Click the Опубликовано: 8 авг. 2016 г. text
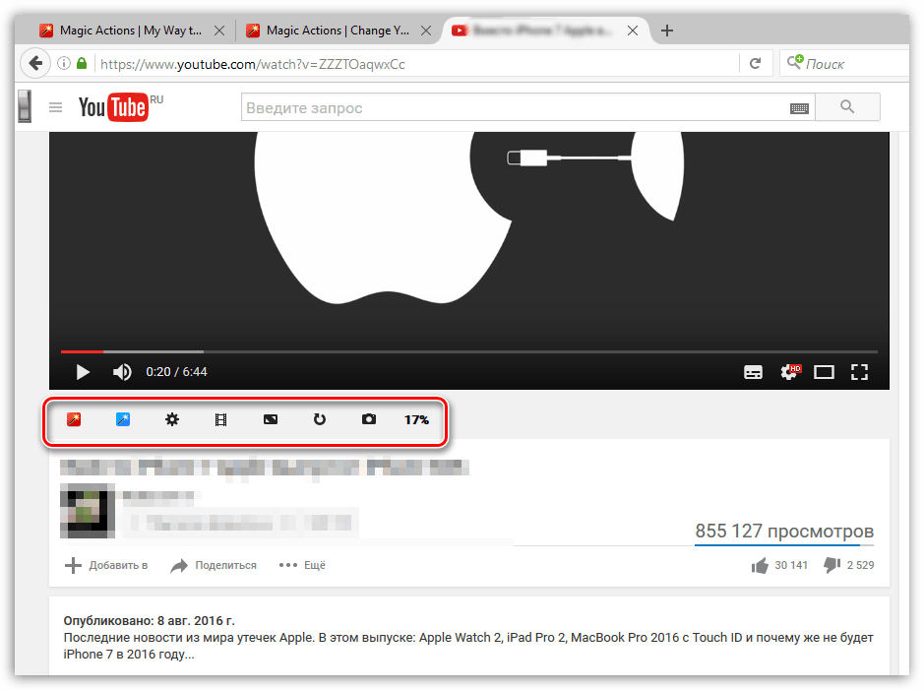 (150, 620)
